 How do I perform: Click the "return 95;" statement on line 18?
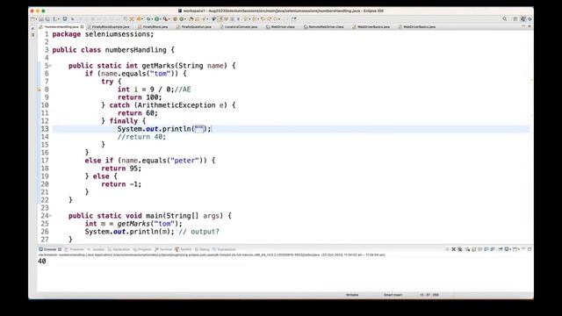click(121, 169)
